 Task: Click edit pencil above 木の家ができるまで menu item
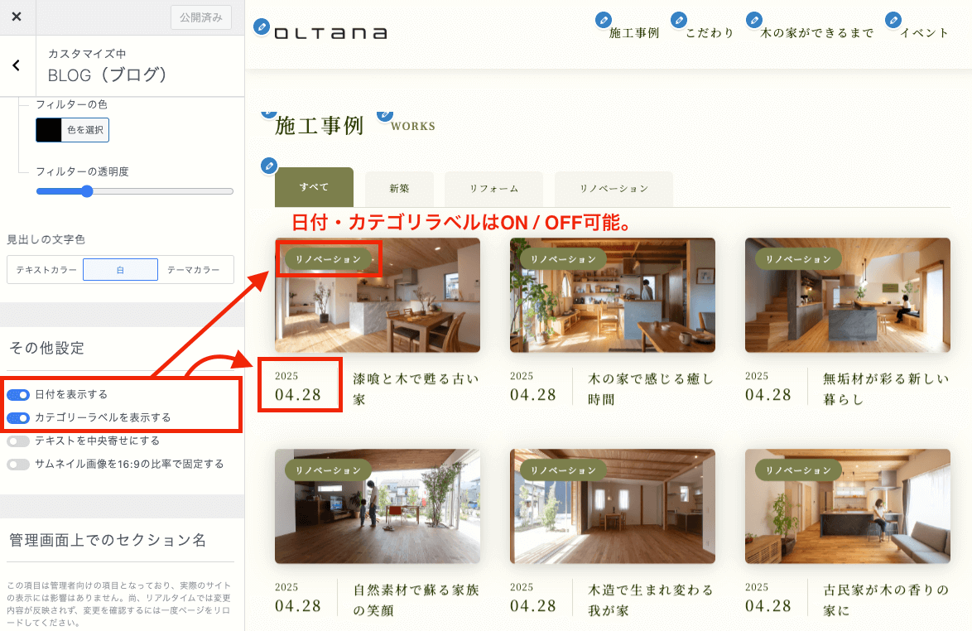(x=753, y=20)
